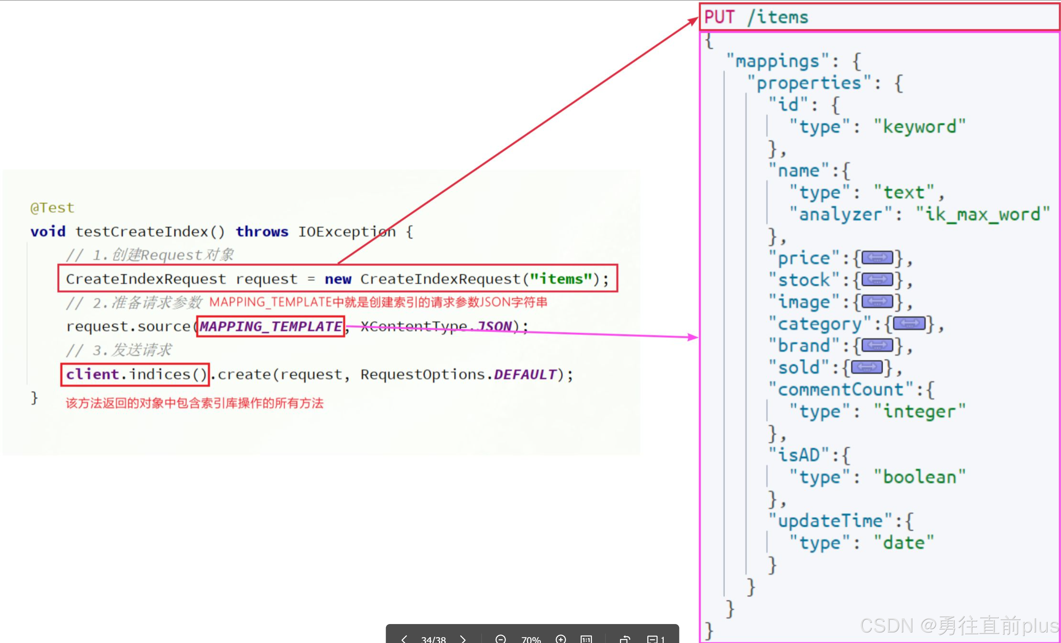Image resolution: width=1061 pixels, height=643 pixels.
Task: Expand the collapsed "price" JSON block
Action: [877, 258]
